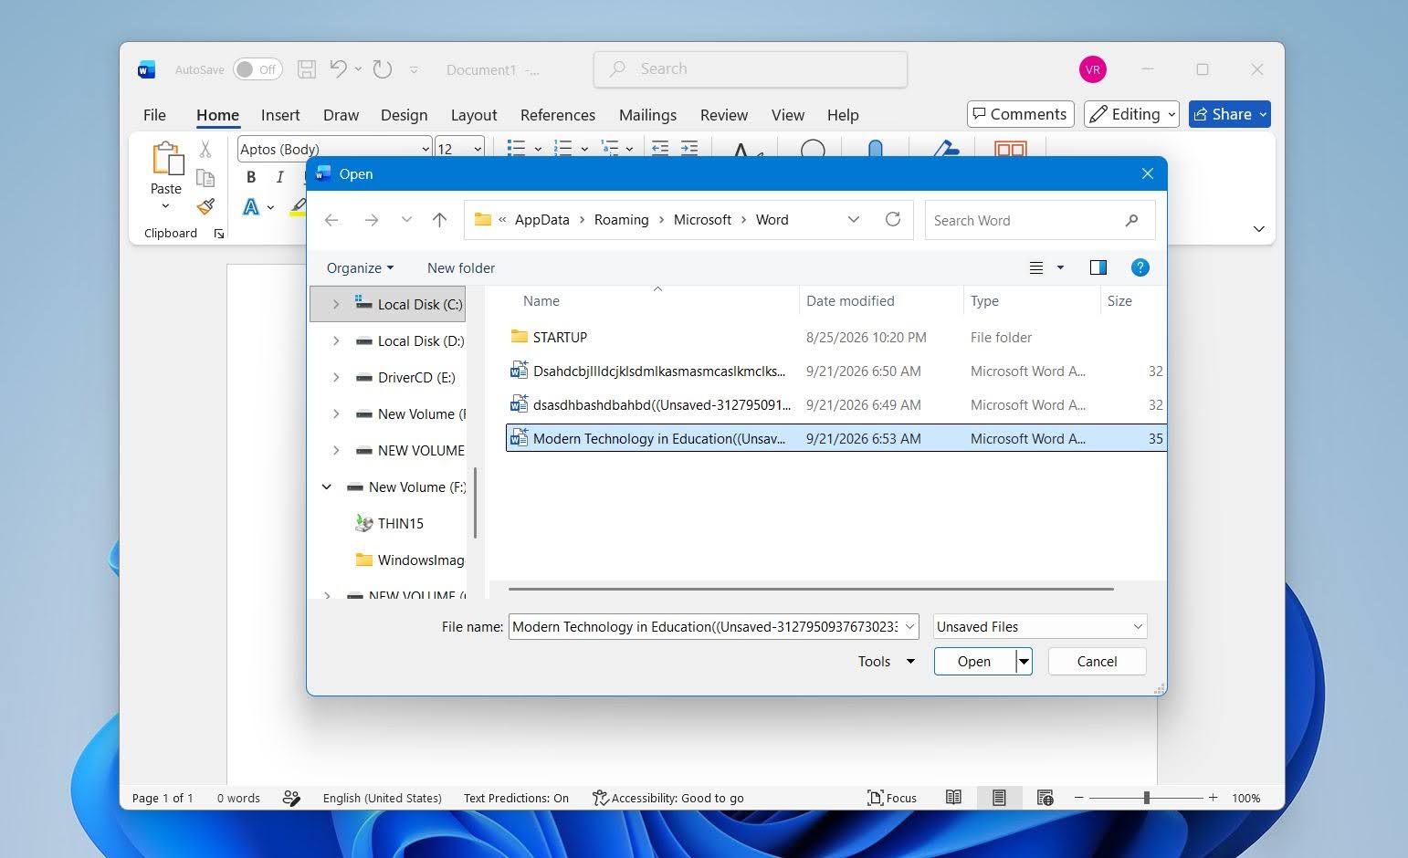Click the zoom in plus button
The image size is (1408, 858).
click(x=1213, y=798)
